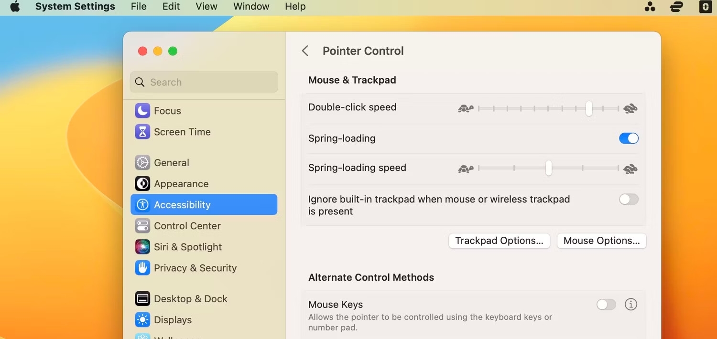Select Privacy & Security in the sidebar
Image resolution: width=717 pixels, height=339 pixels.
click(x=204, y=268)
